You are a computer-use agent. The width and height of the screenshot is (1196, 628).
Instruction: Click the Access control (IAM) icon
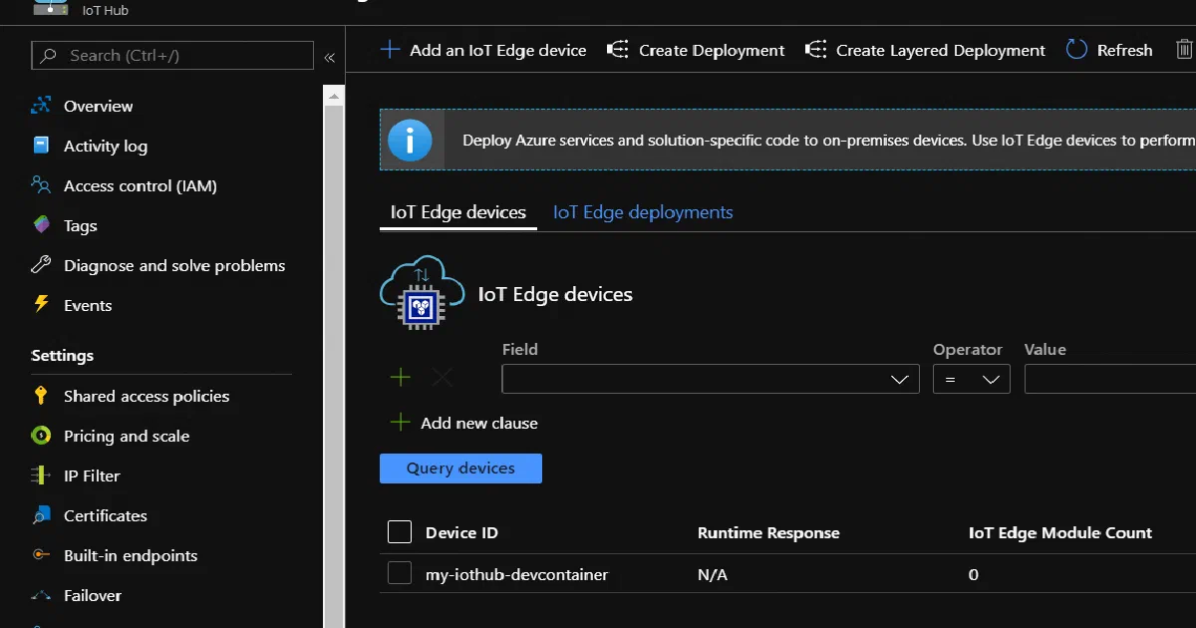[x=41, y=185]
